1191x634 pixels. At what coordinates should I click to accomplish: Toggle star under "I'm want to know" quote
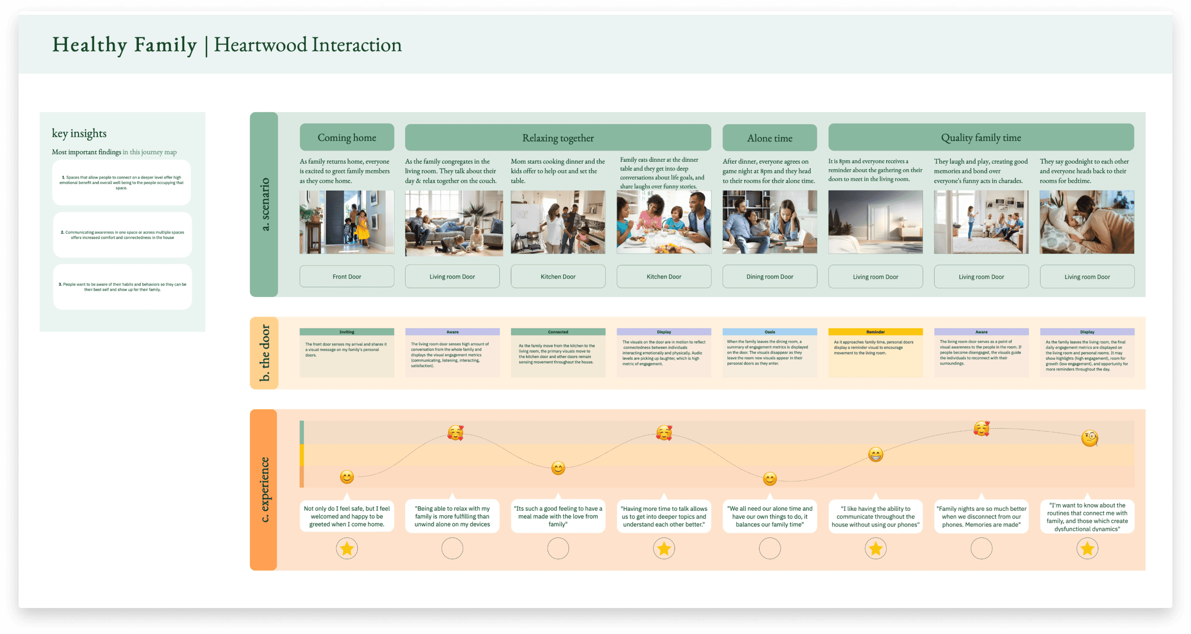[x=1087, y=548]
